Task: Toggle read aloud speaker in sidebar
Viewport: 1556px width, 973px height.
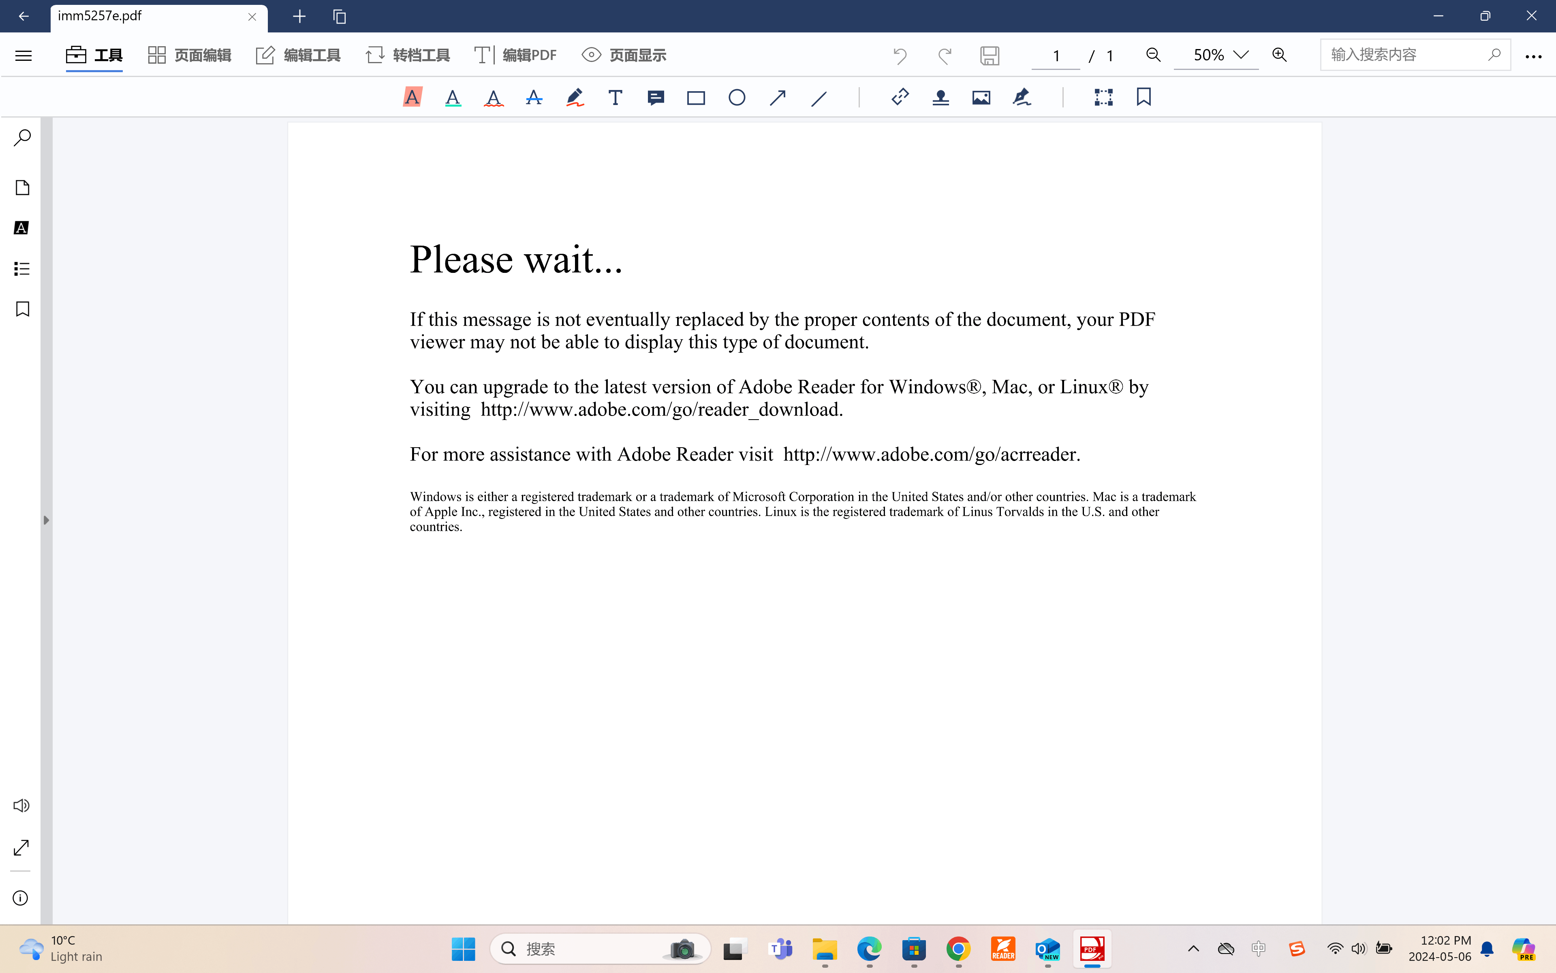Action: pos(21,806)
